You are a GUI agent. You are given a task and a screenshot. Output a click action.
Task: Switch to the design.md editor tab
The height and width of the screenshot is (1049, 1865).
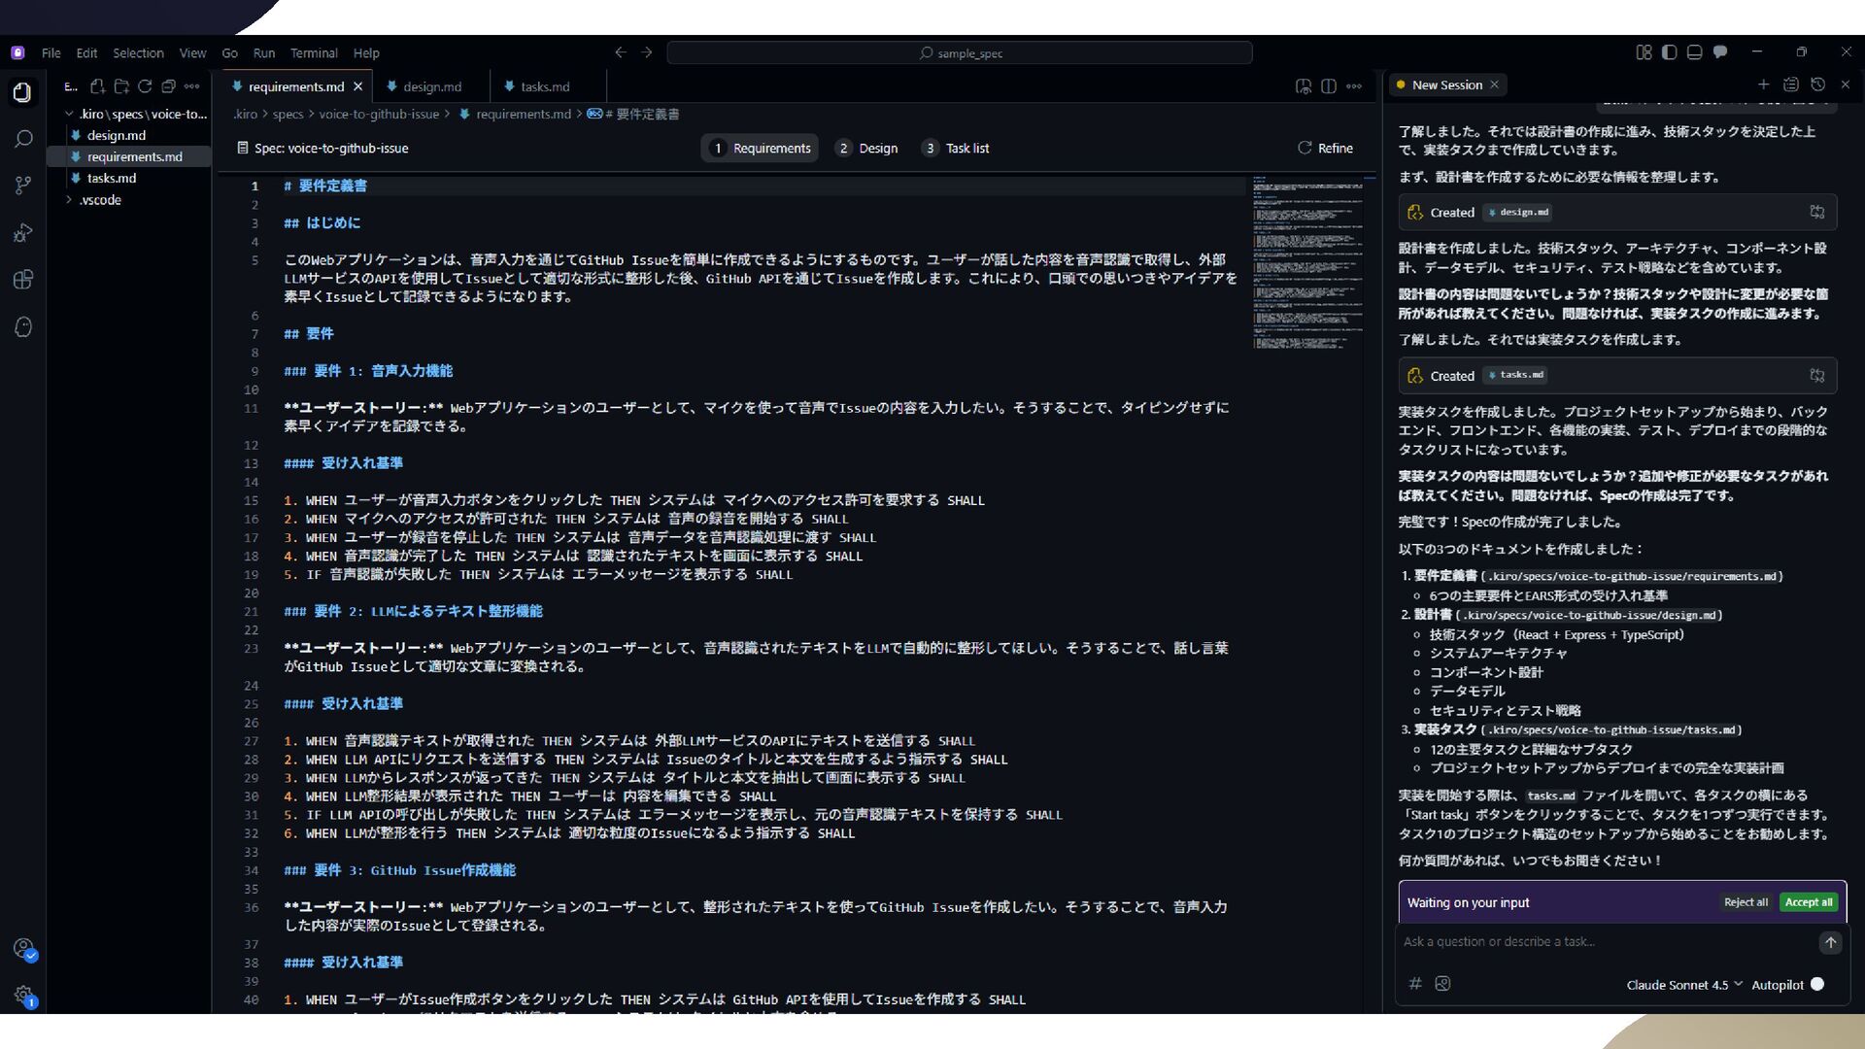pos(431,86)
